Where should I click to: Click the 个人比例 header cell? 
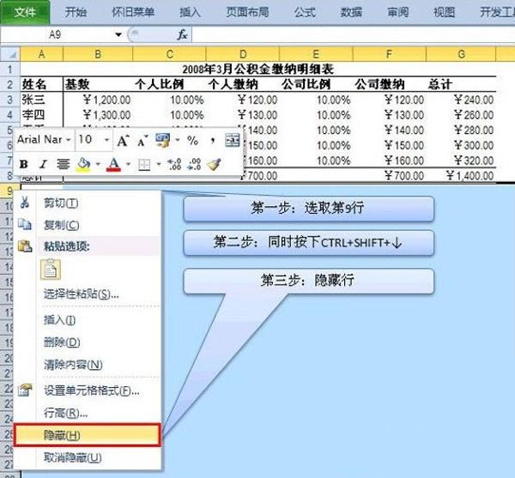[169, 84]
